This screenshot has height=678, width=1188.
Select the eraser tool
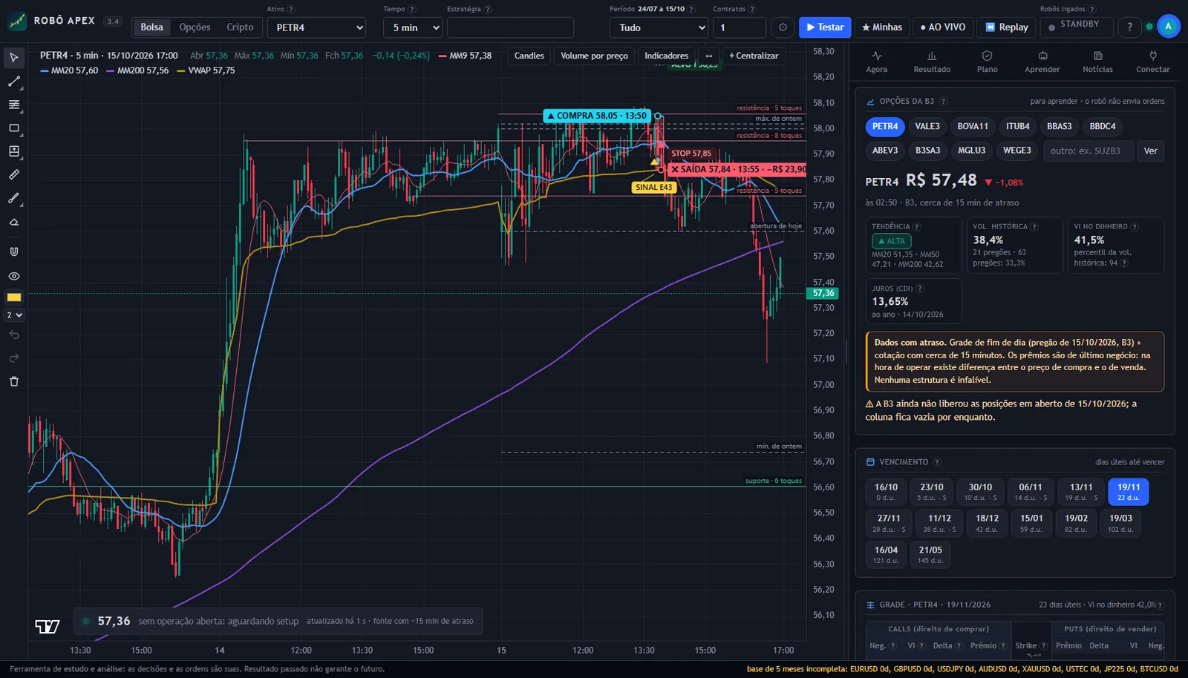point(14,222)
